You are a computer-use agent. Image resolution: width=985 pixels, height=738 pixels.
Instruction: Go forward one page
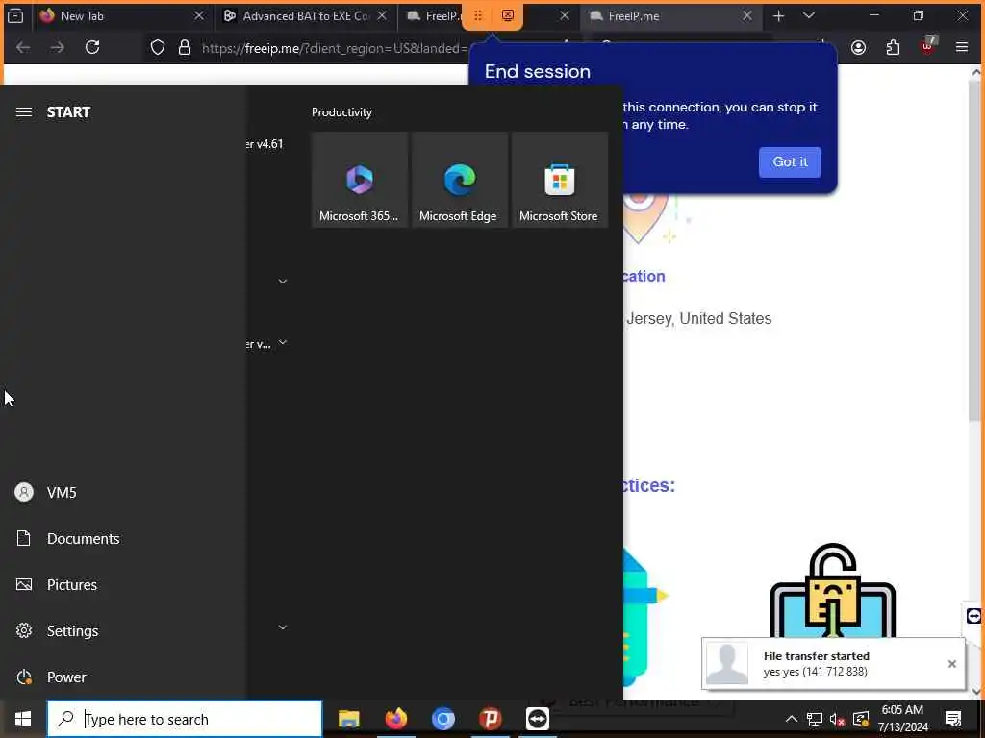click(x=57, y=47)
